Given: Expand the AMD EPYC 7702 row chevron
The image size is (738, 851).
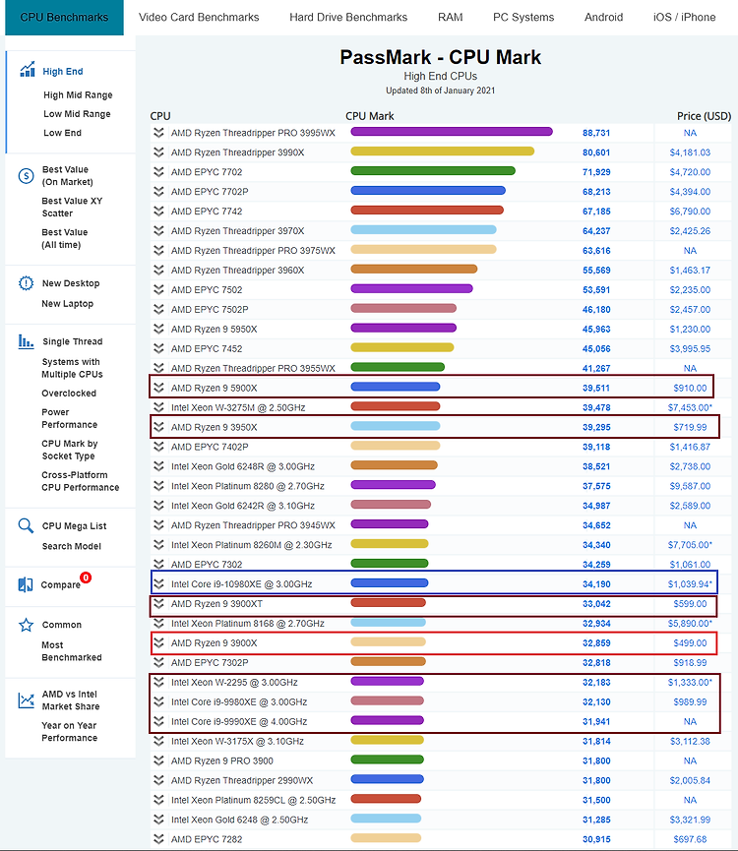Looking at the screenshot, I should [158, 172].
